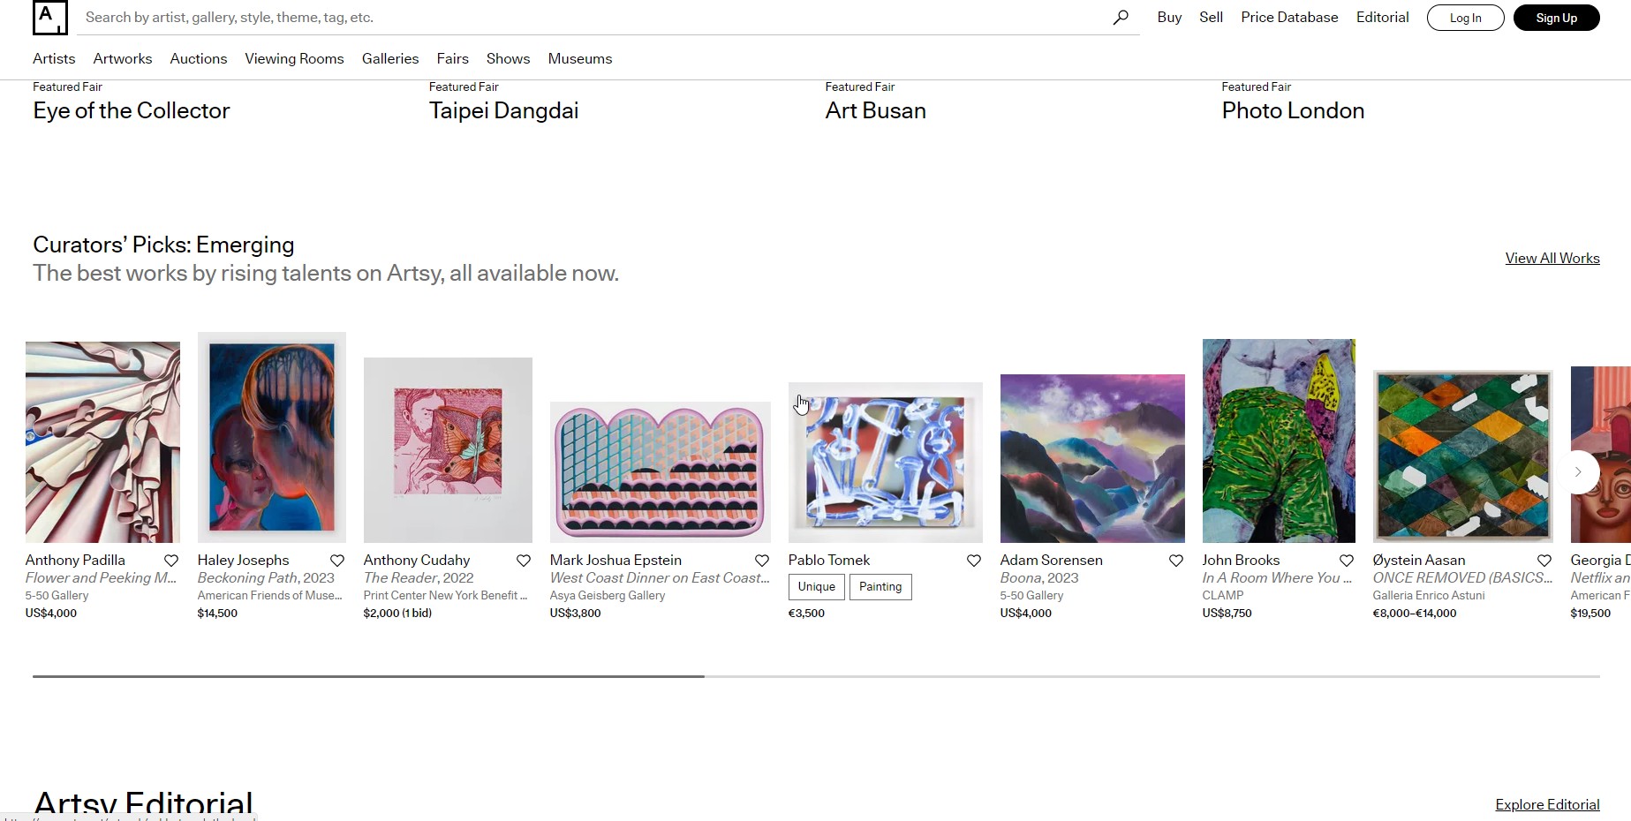Open Pablo Tomek painting thumbnail
Viewport: 1631px width, 821px height.
click(886, 463)
